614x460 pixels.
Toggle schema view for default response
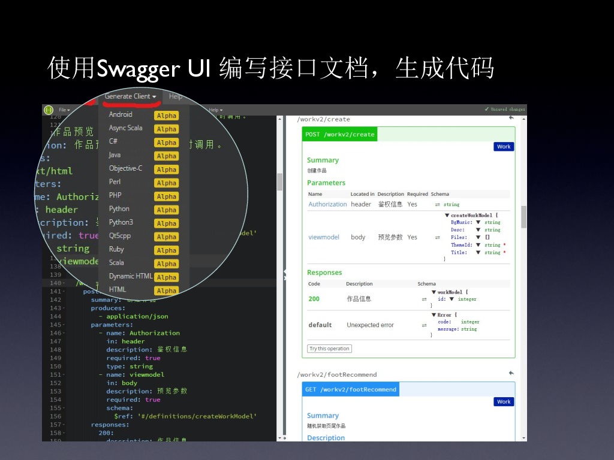click(x=424, y=325)
